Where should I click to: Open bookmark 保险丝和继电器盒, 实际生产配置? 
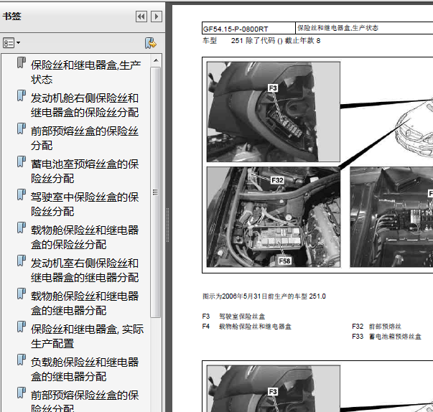87,336
